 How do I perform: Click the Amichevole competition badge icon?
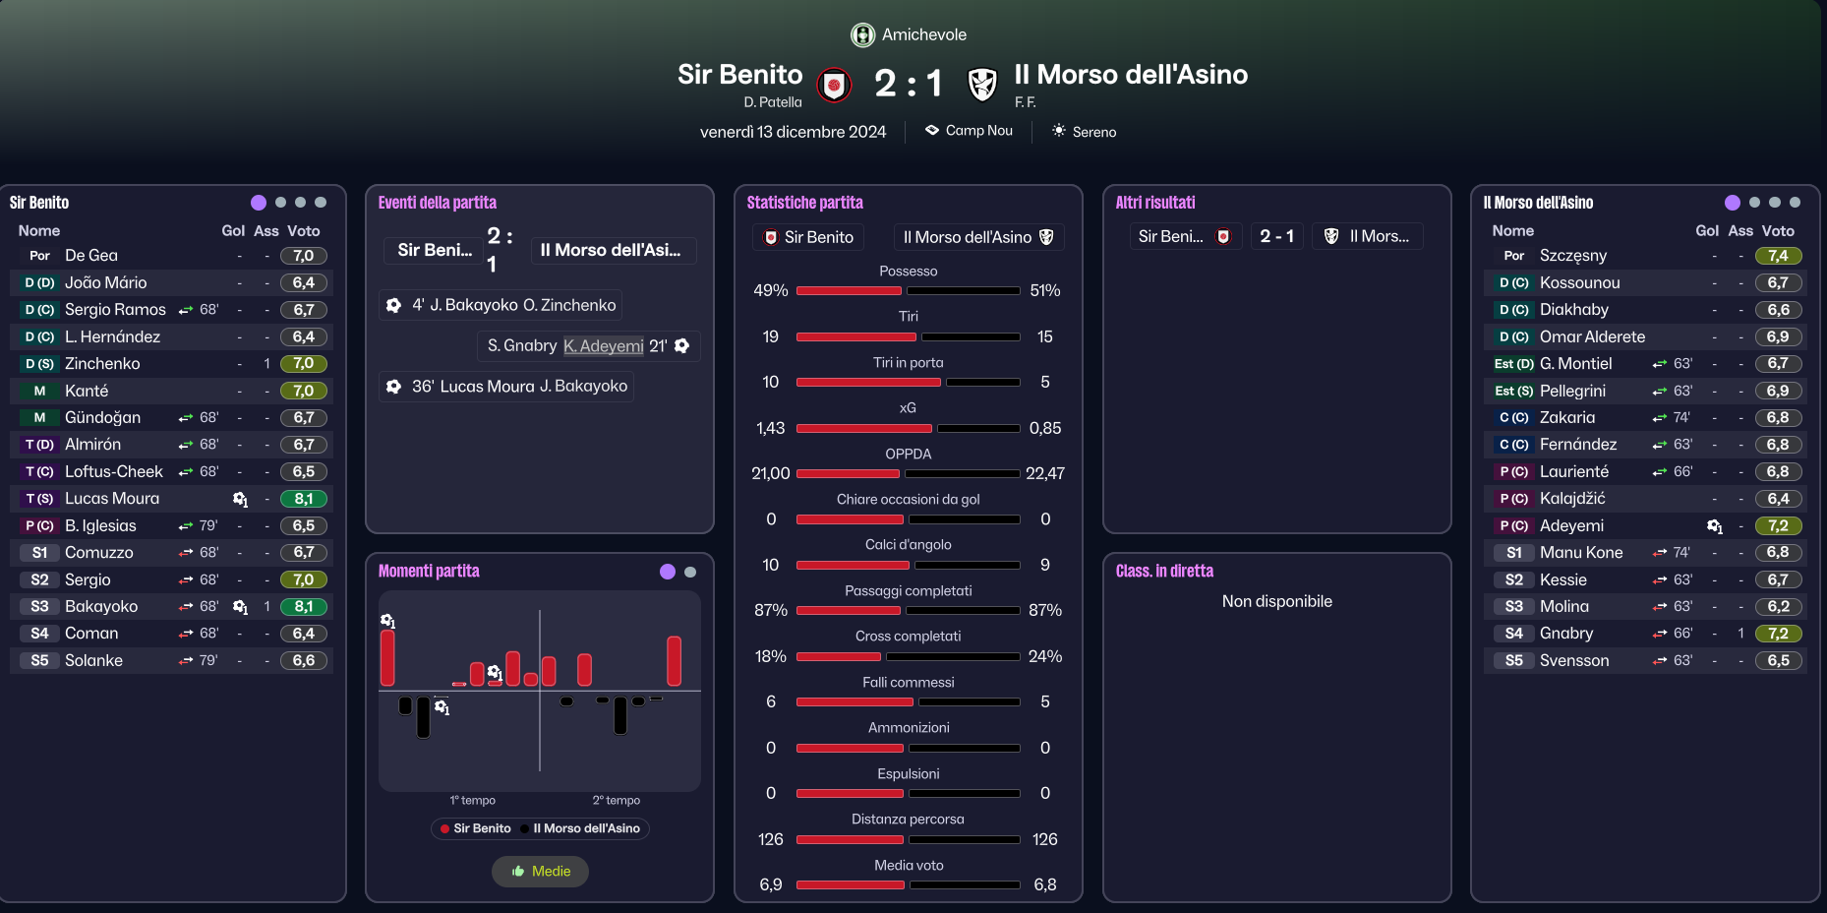click(x=862, y=35)
